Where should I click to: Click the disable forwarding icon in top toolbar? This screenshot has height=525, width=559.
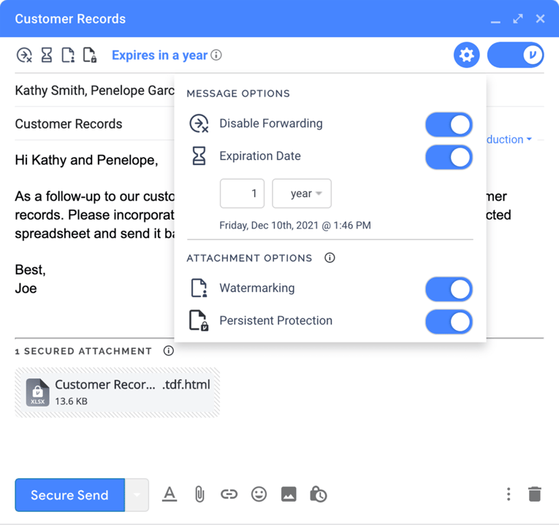(x=24, y=55)
